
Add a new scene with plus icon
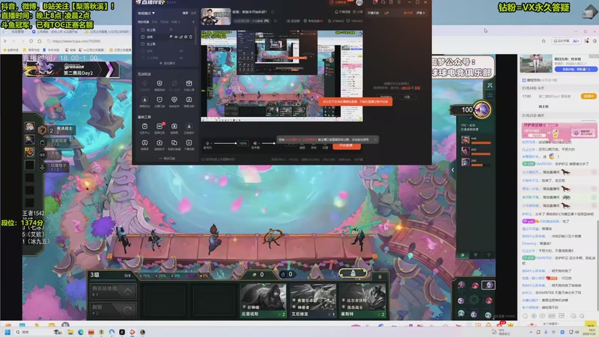(x=193, y=22)
